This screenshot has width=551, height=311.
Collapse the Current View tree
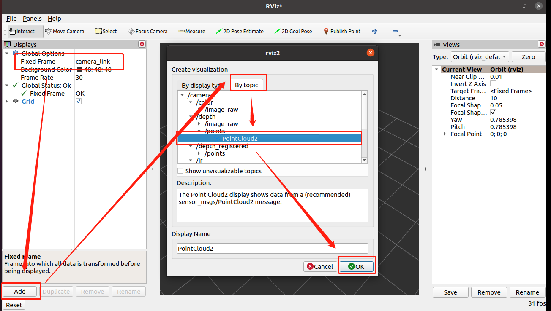[437, 70]
